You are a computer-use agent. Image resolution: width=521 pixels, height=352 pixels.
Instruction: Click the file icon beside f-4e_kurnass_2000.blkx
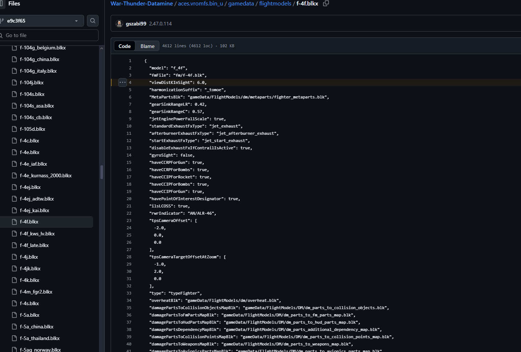pos(15,175)
